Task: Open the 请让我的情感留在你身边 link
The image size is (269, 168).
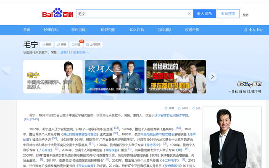Action: [80, 134]
